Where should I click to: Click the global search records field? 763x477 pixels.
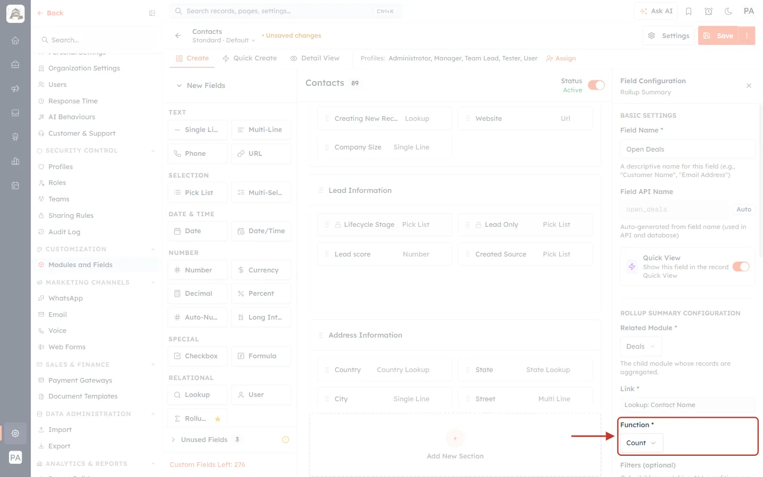click(286, 11)
